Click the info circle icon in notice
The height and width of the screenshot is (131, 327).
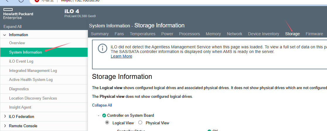[102, 48]
